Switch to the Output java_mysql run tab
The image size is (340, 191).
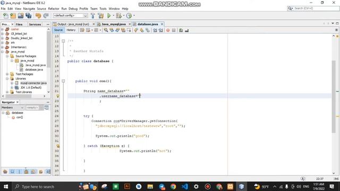click(x=73, y=24)
